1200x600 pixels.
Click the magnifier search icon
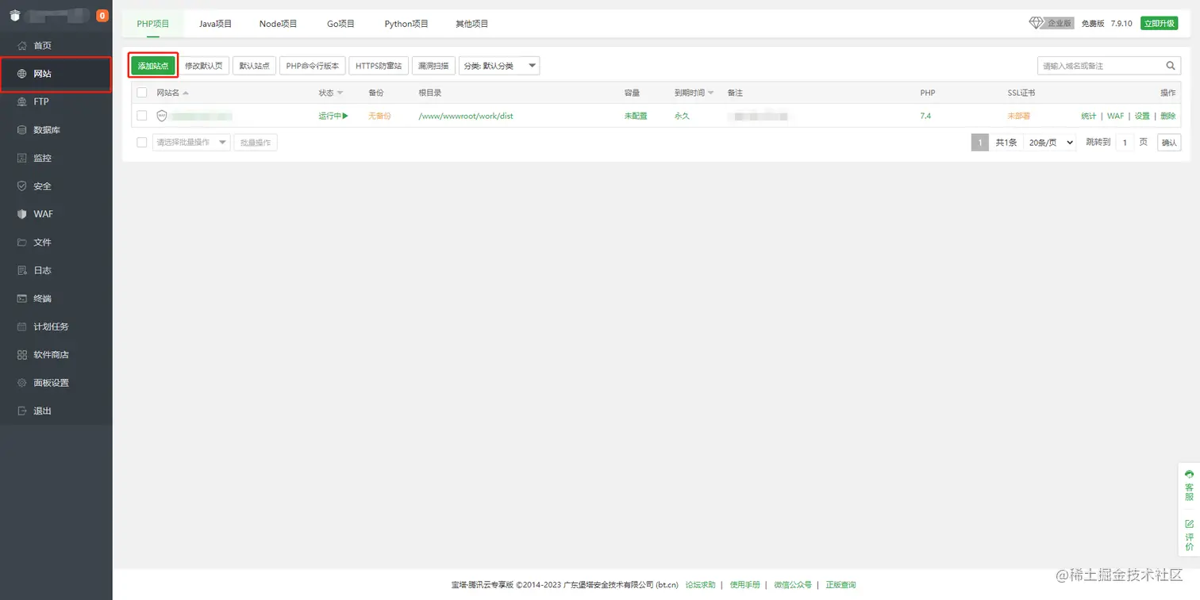[x=1171, y=66]
